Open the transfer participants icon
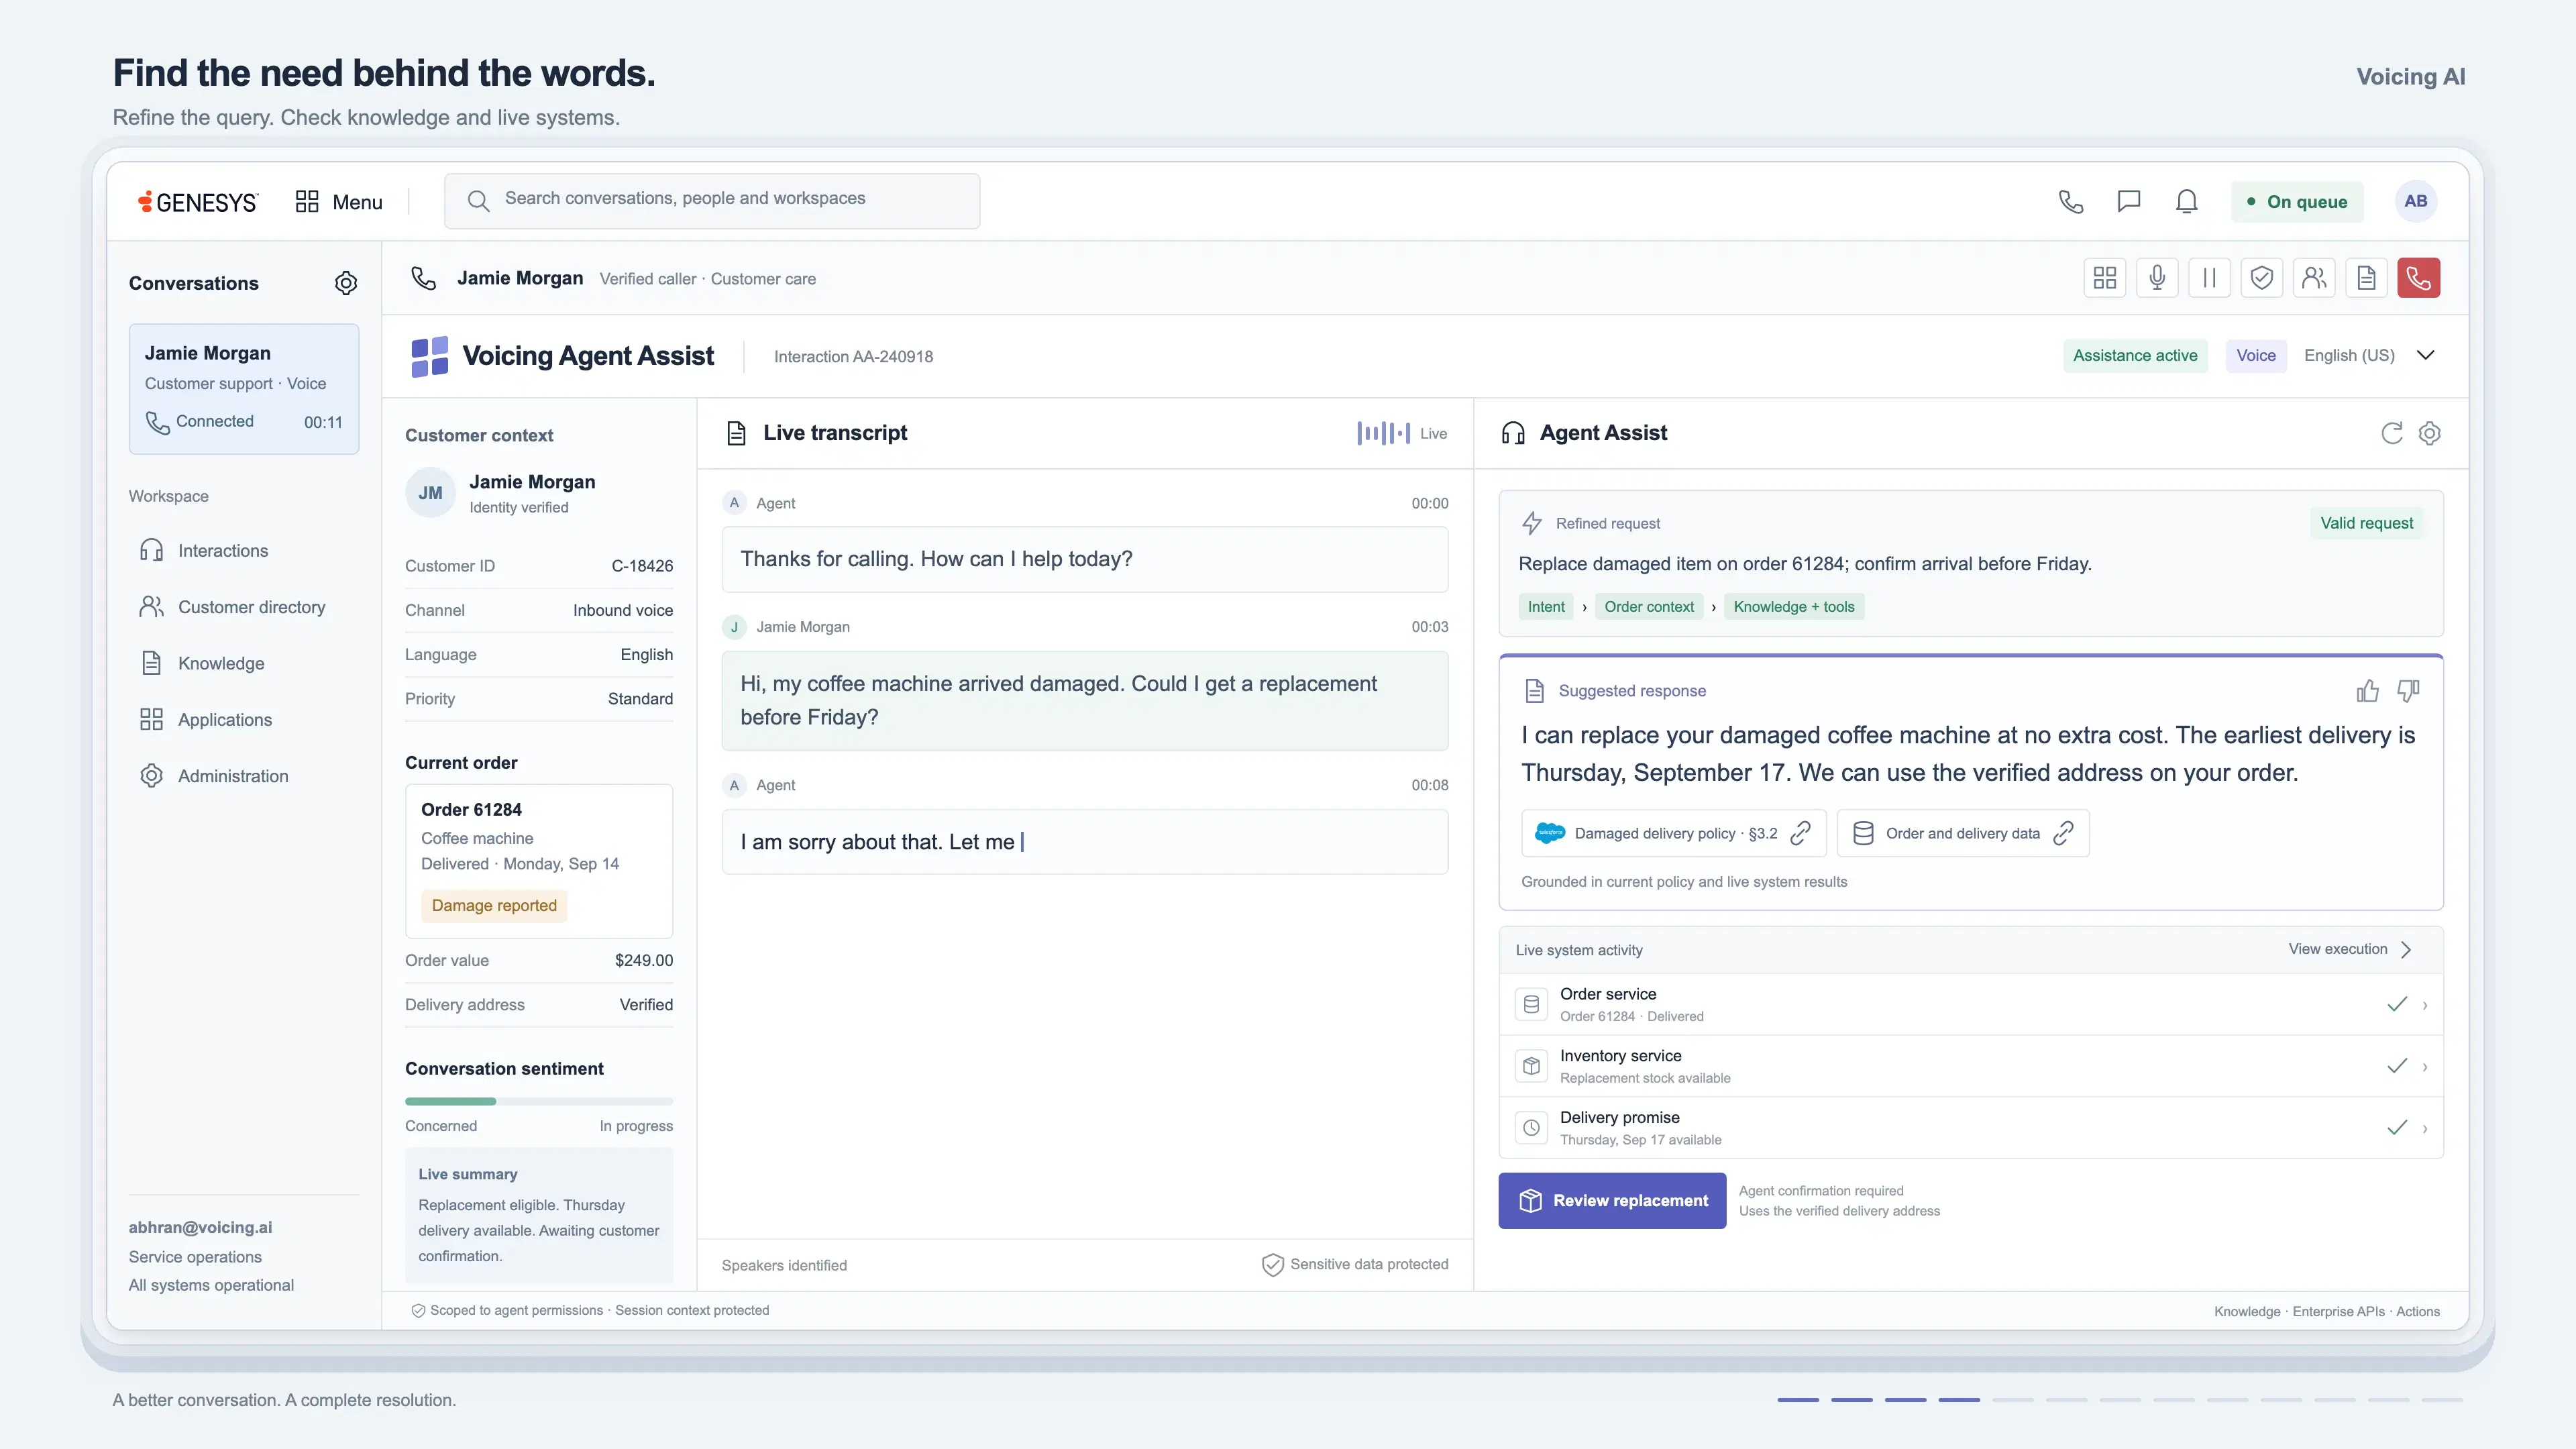Screen dimensions: 2576x1449 tap(2314, 278)
